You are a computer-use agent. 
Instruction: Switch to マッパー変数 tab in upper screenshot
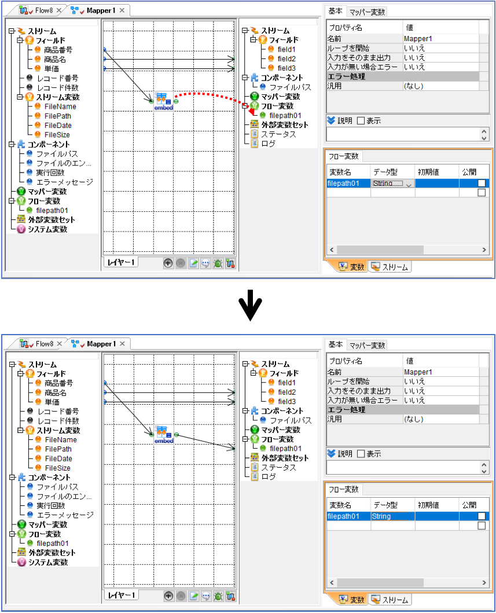point(367,12)
